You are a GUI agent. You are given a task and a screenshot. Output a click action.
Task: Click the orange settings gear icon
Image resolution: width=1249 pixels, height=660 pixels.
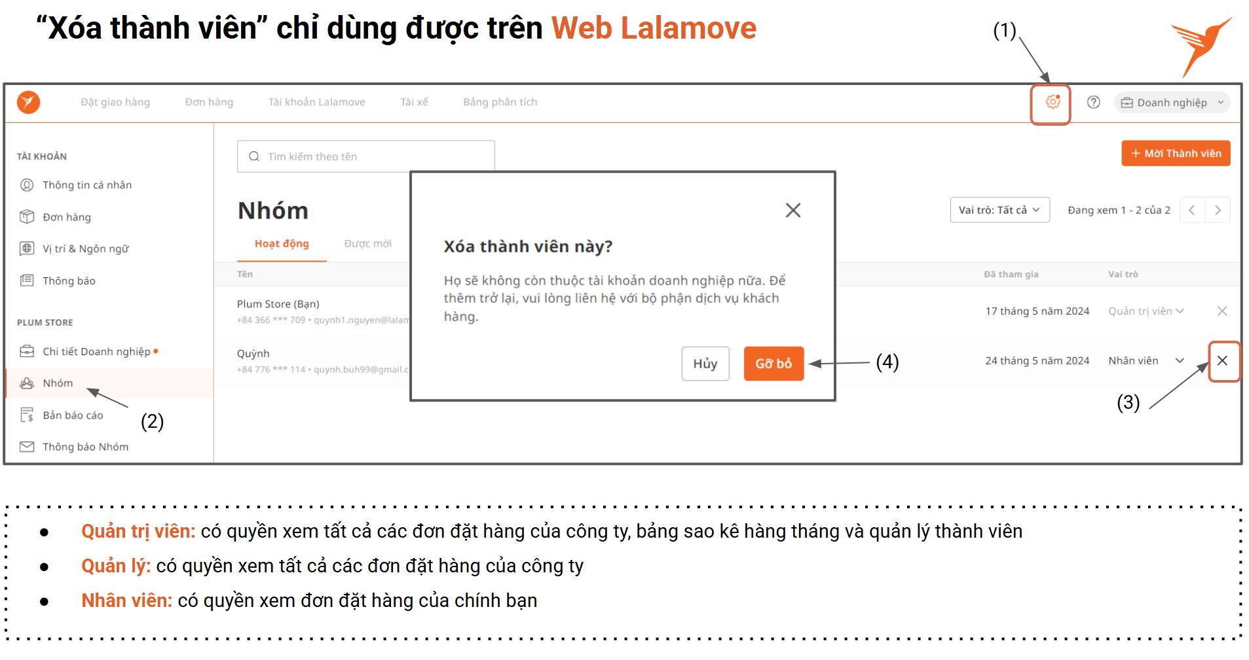click(1052, 102)
